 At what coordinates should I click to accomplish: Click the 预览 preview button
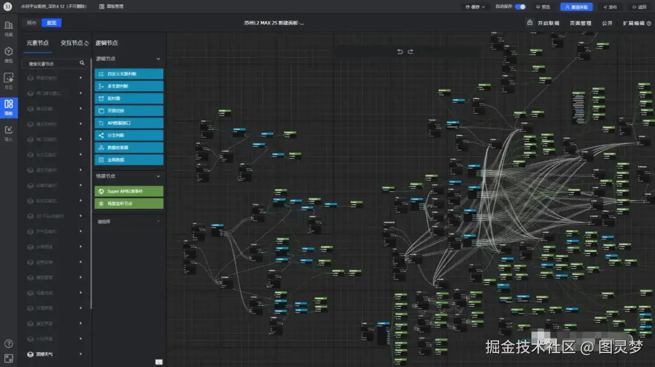click(x=543, y=7)
